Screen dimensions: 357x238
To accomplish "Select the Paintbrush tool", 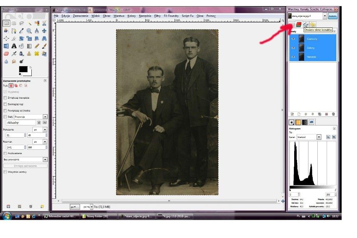I will click(x=44, y=46).
